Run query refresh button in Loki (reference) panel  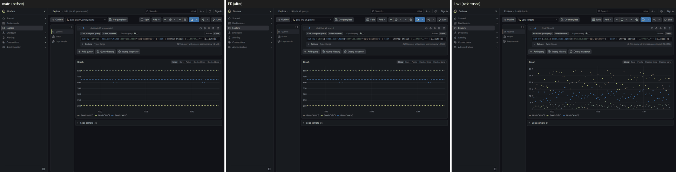(x=643, y=20)
